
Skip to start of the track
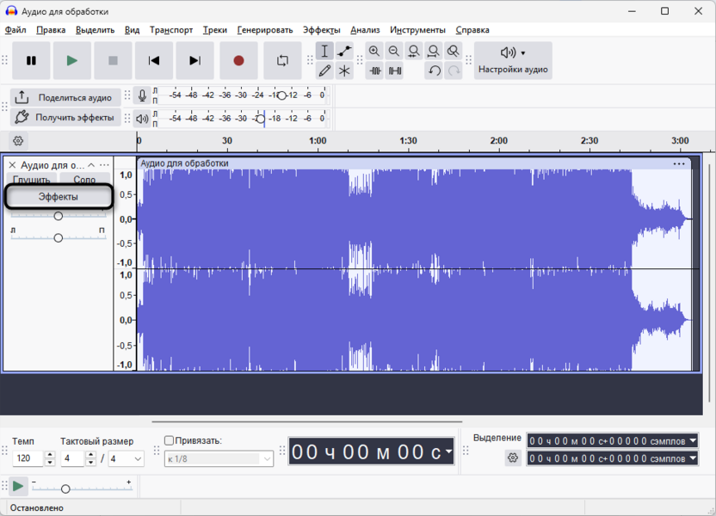(x=154, y=60)
